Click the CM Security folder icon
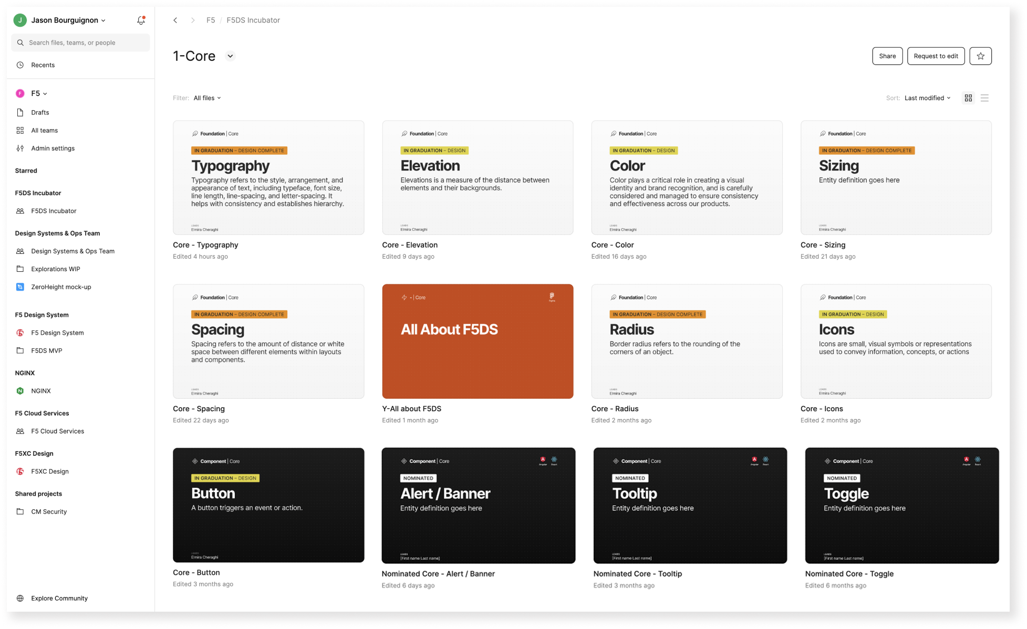This screenshot has height=629, width=1027. (20, 511)
